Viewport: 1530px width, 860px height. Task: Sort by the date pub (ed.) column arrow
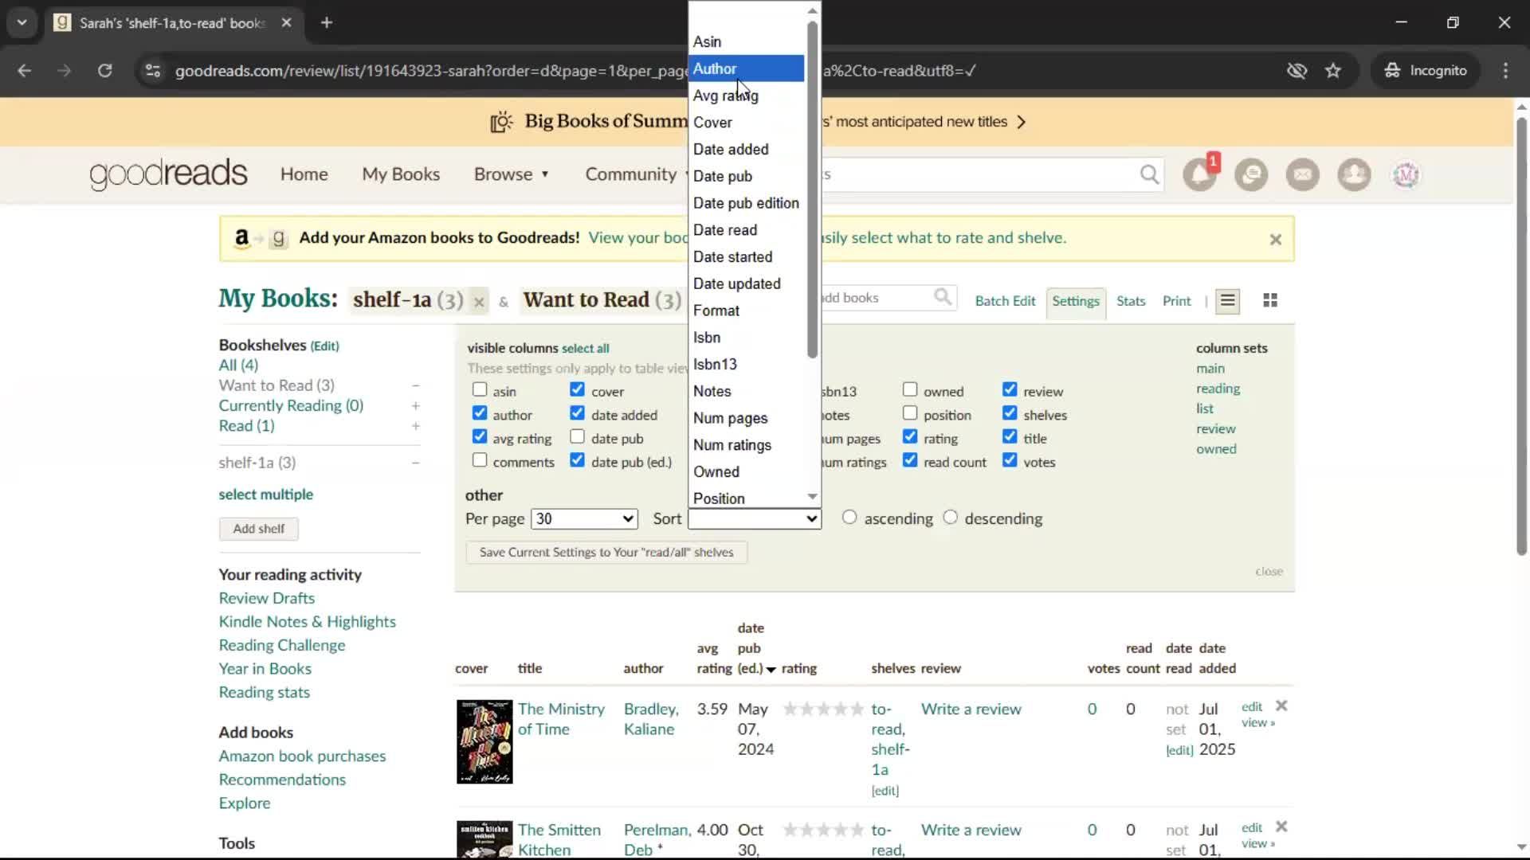(771, 670)
